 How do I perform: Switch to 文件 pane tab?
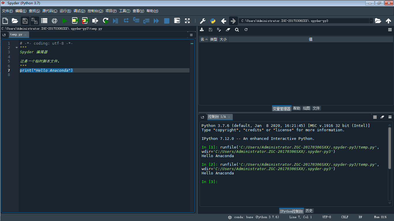pos(316,108)
